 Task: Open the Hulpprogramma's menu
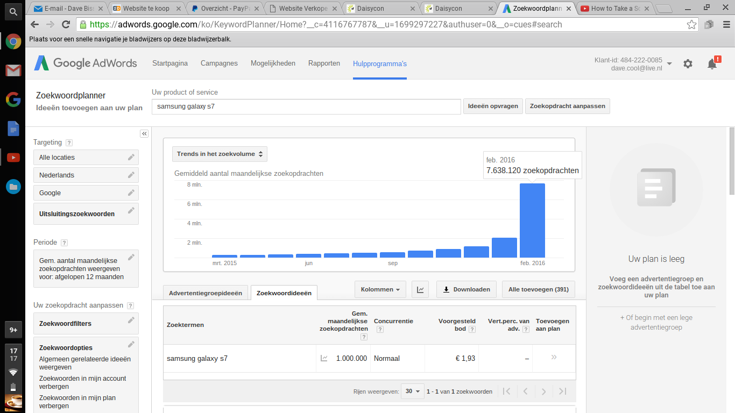380,63
